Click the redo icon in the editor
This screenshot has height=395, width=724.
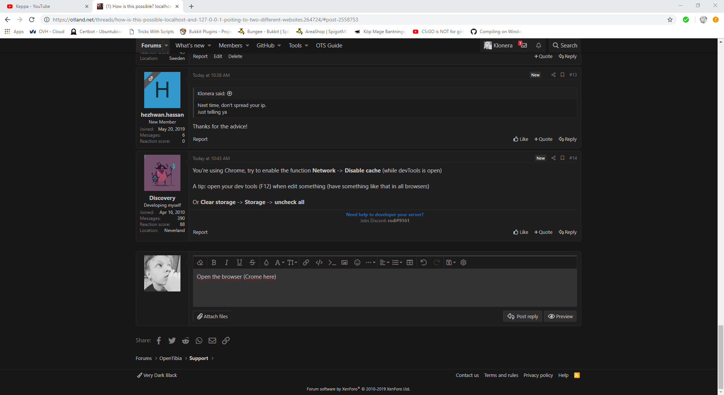tap(436, 262)
